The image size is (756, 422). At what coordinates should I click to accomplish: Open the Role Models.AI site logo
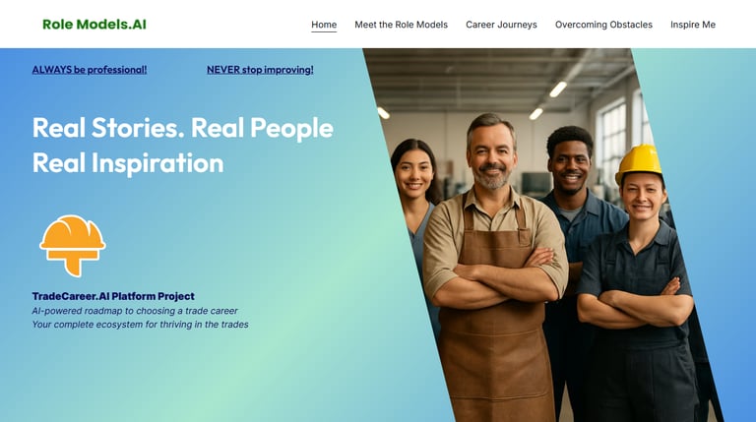94,24
